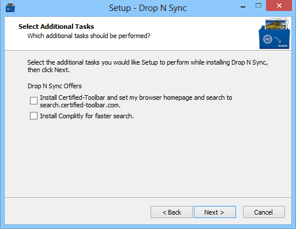Image resolution: width=296 pixels, height=229 pixels.
Task: Open the Drop N Sync title bar icon menu
Action: [x=10, y=7]
